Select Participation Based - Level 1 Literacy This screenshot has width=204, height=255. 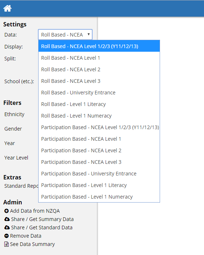[x=99, y=185]
